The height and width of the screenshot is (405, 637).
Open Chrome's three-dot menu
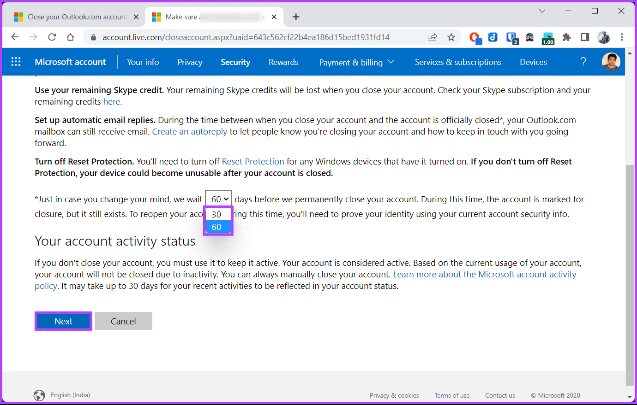click(x=622, y=37)
